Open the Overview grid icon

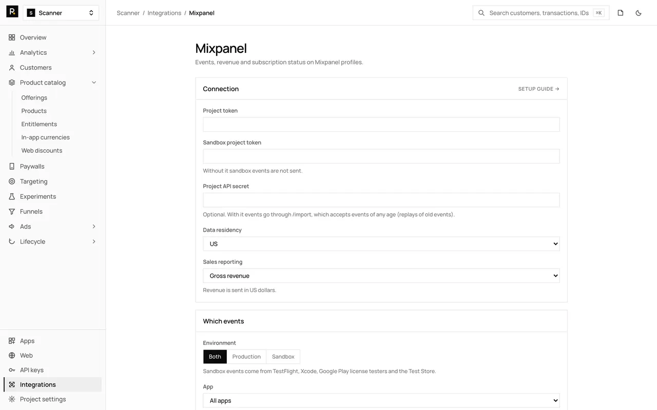coord(12,37)
